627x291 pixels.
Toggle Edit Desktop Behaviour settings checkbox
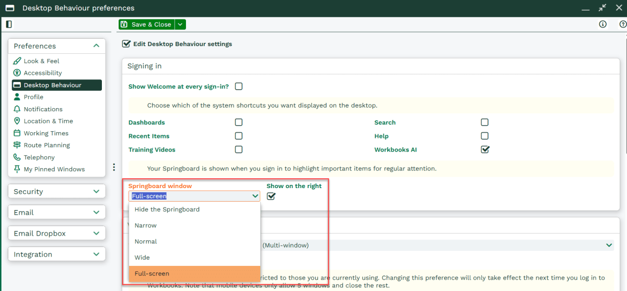point(126,44)
